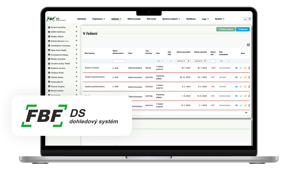Click the settings gear icon in top header
This screenshot has height=171, width=298.
pyautogui.click(x=250, y=19)
